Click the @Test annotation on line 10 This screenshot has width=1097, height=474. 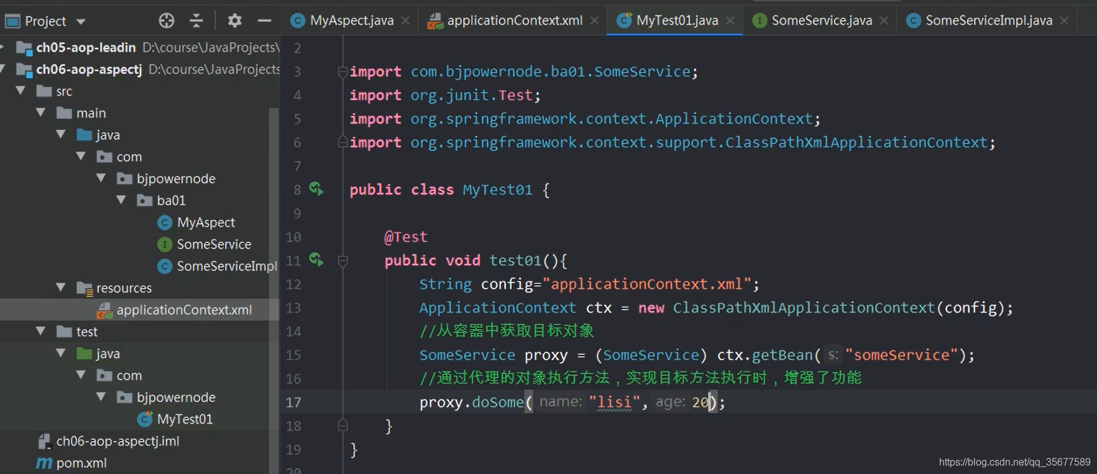click(x=406, y=237)
